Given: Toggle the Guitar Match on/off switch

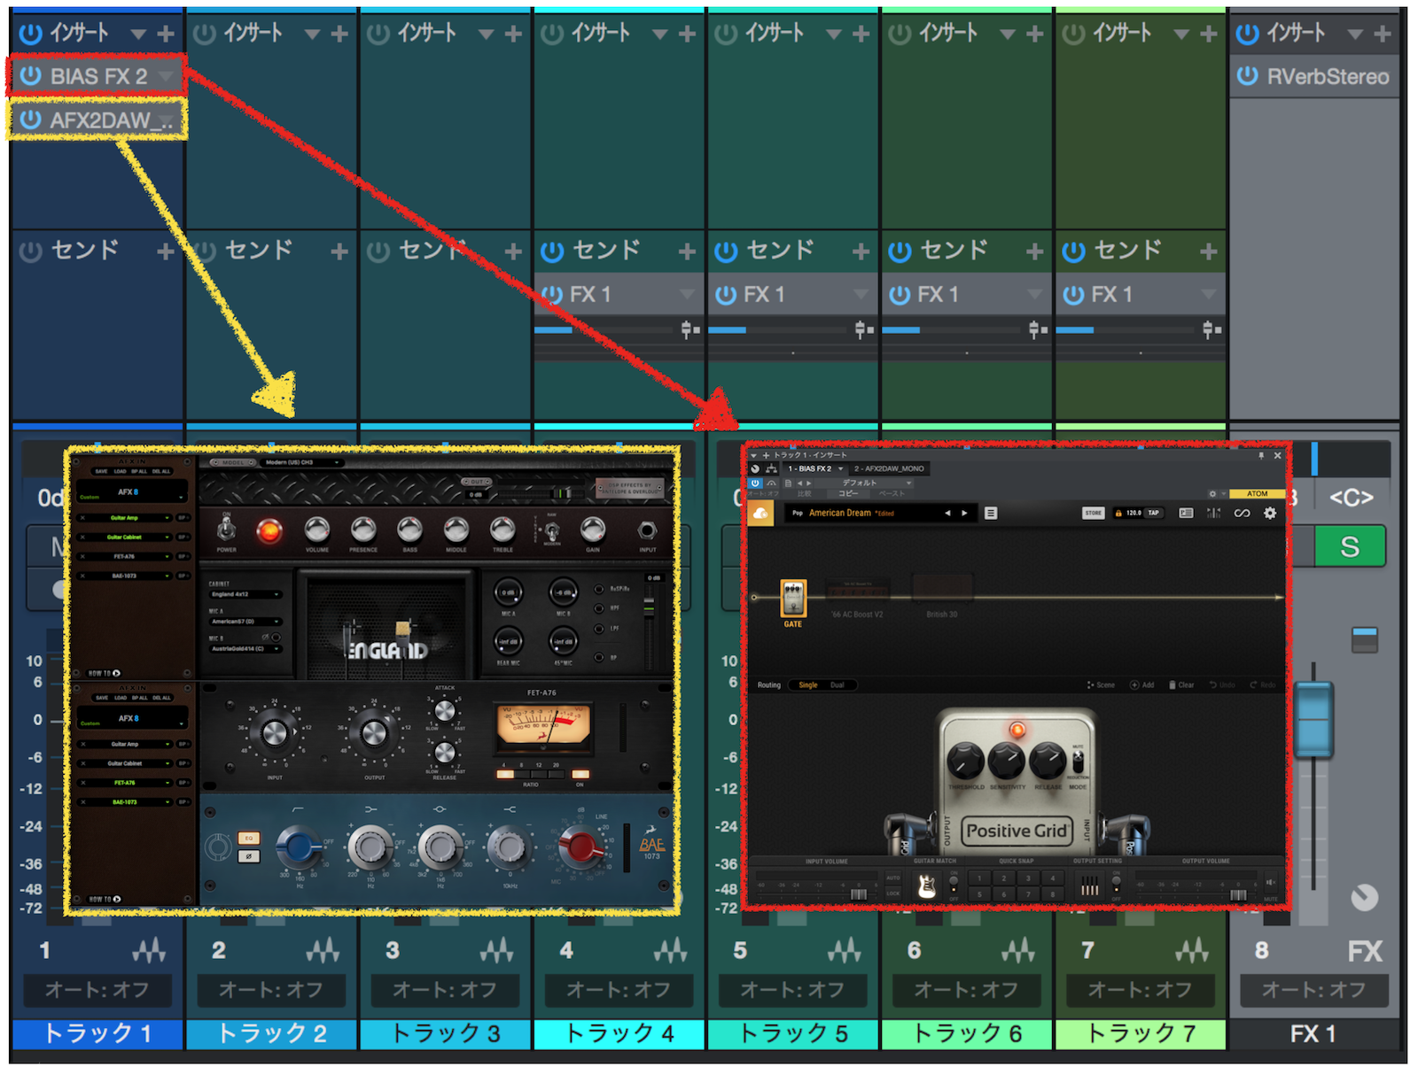Looking at the screenshot, I should [x=954, y=884].
